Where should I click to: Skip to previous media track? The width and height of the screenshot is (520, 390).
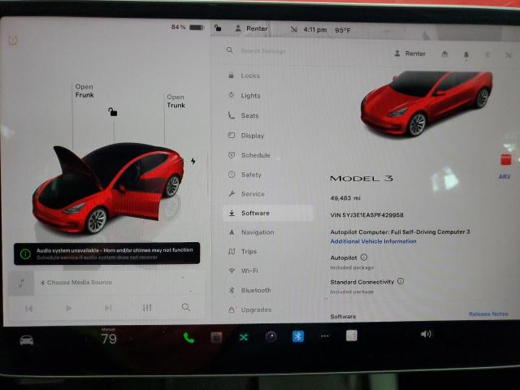(x=29, y=309)
